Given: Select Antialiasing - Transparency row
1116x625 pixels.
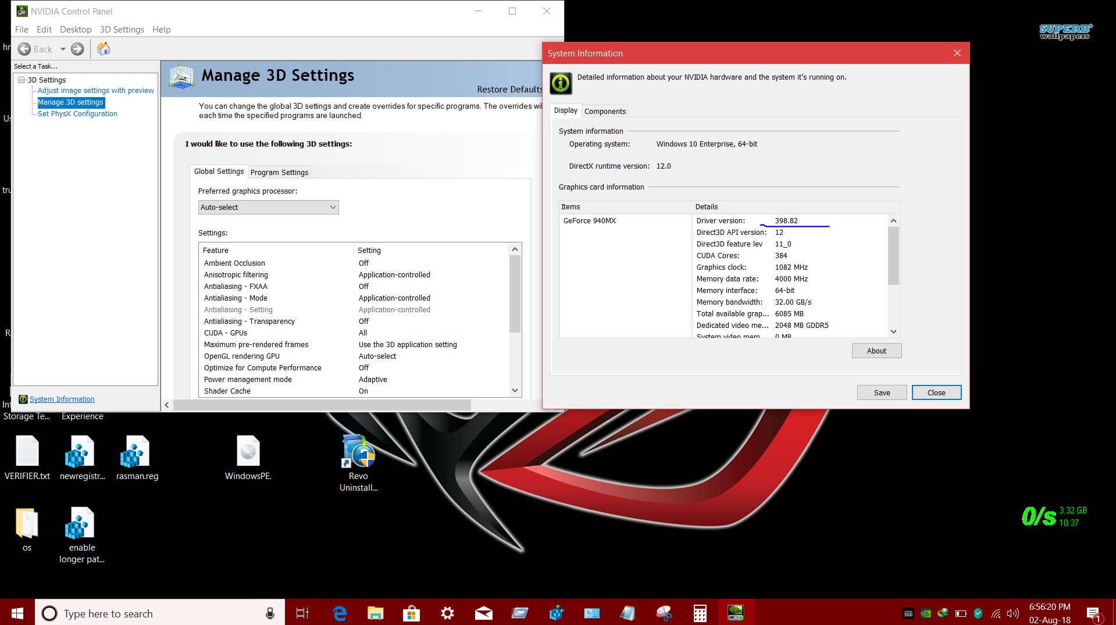Looking at the screenshot, I should [354, 322].
